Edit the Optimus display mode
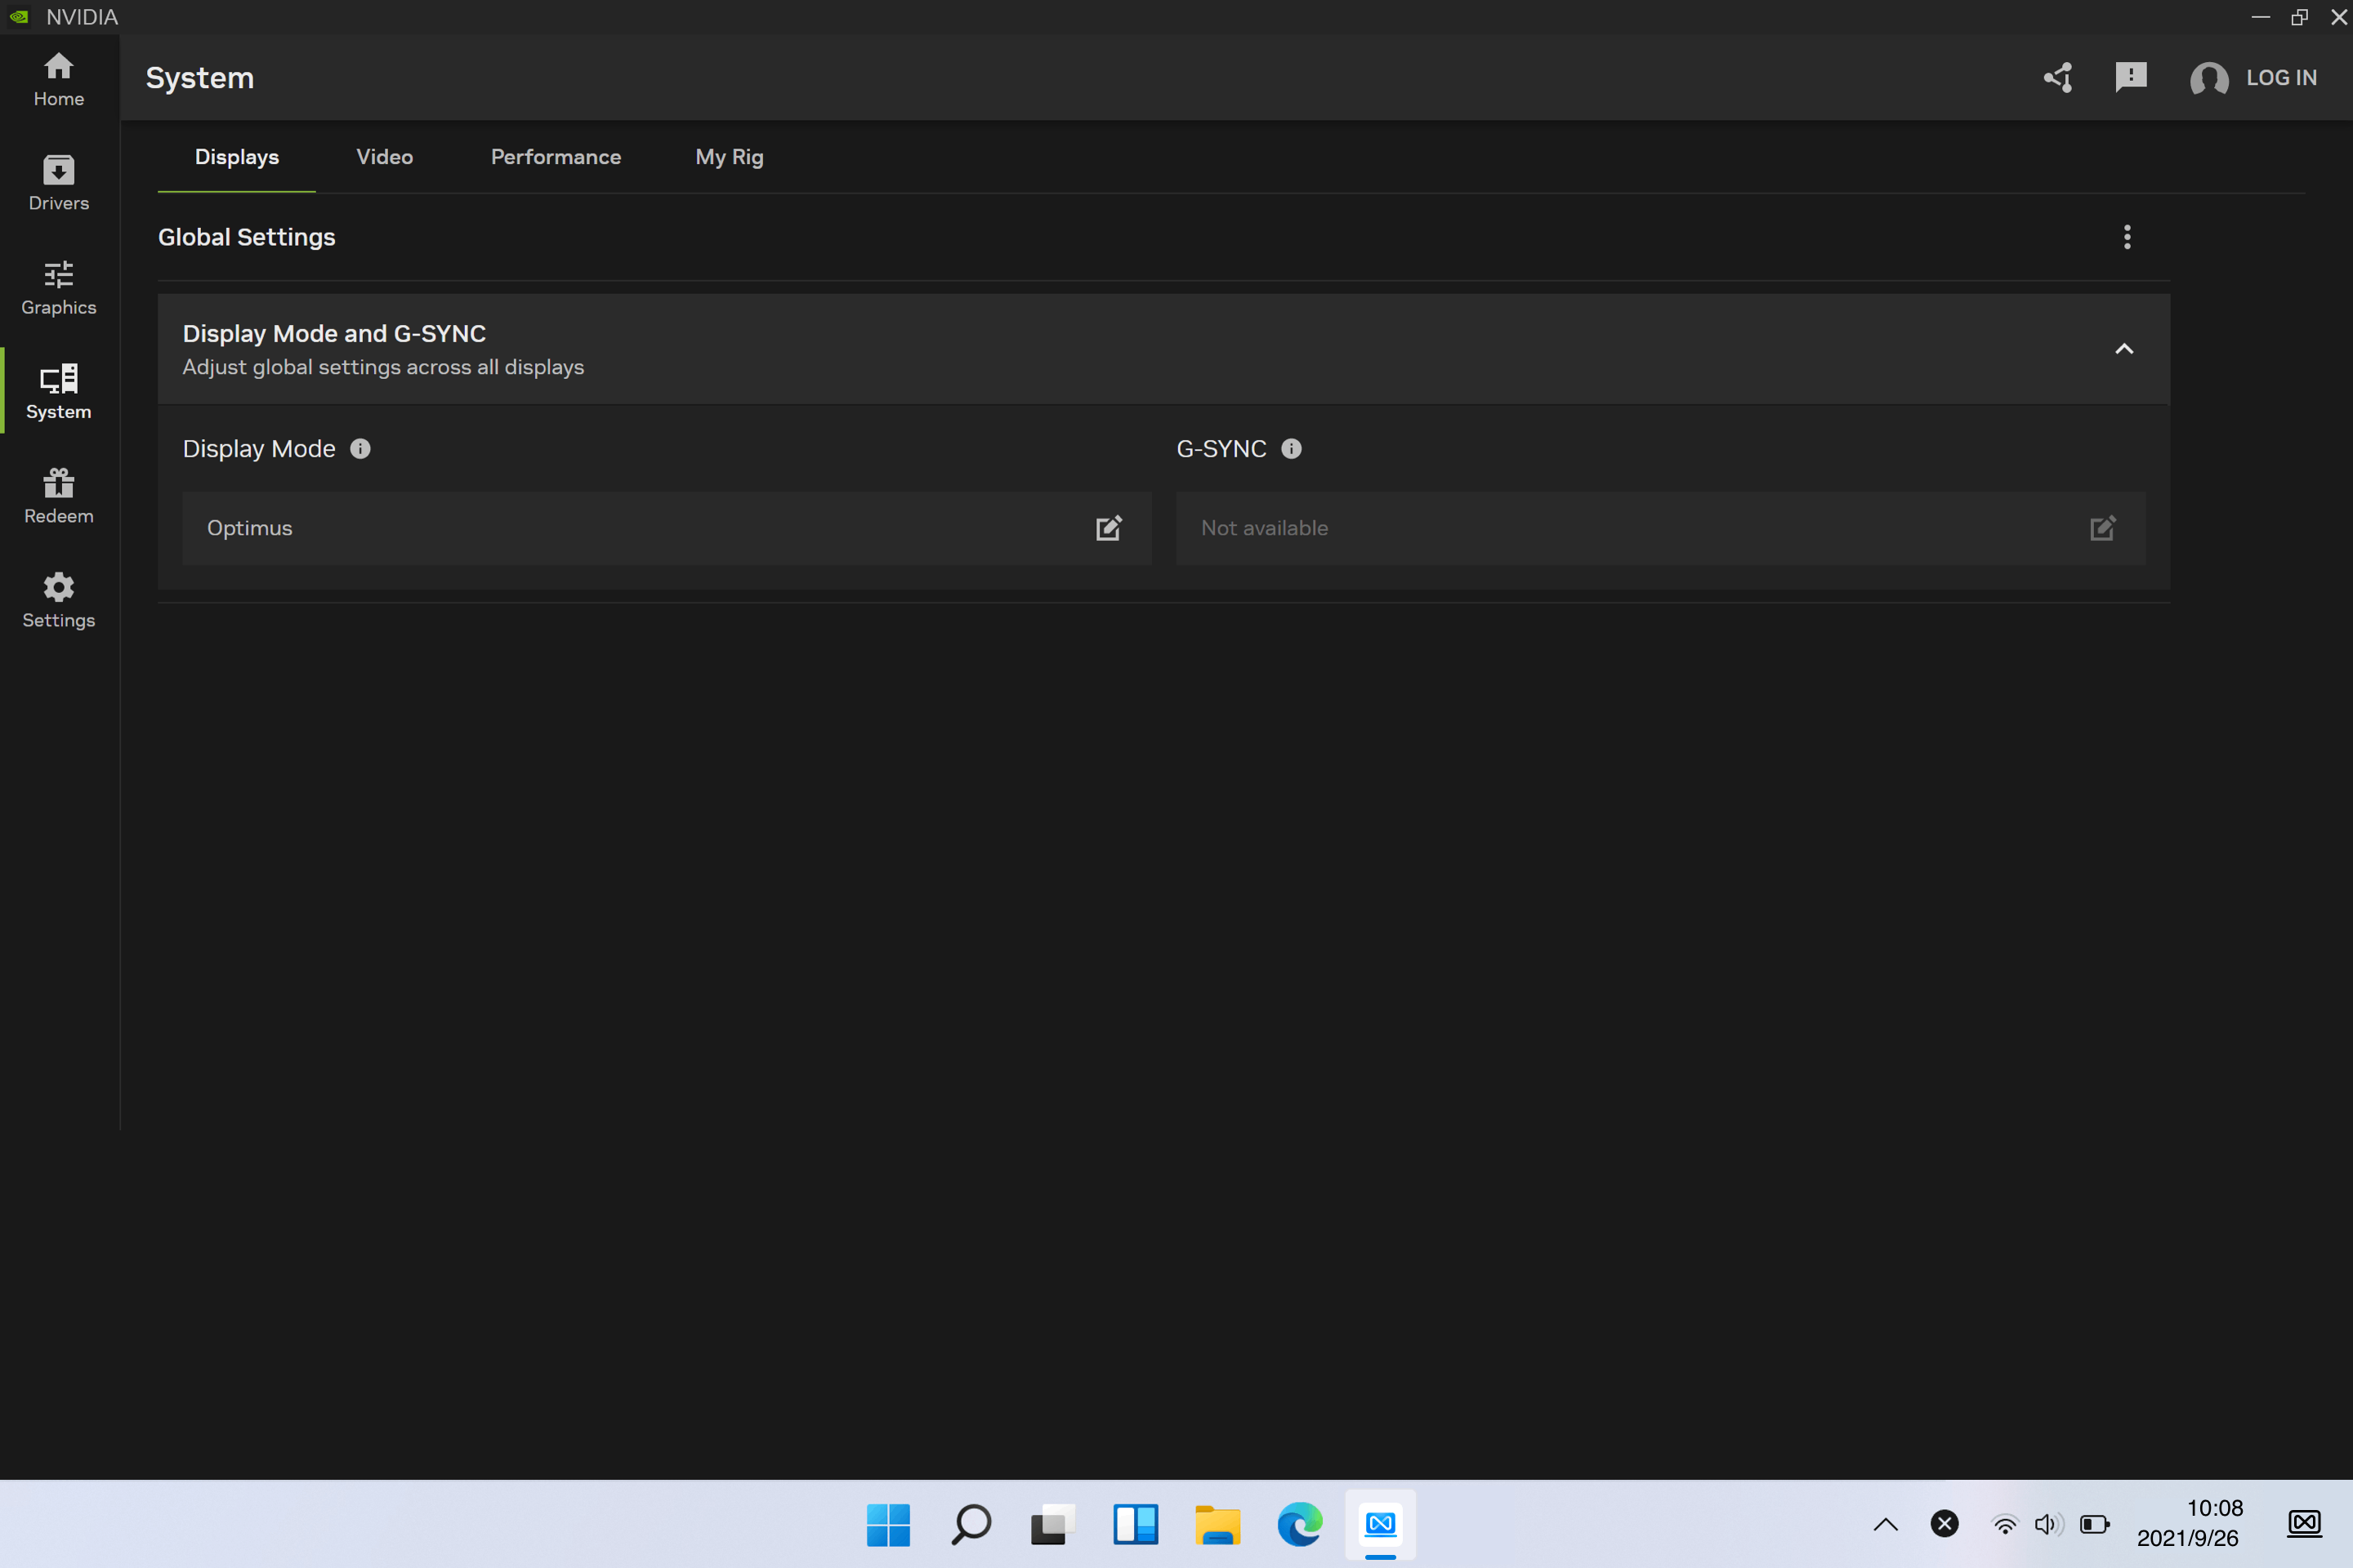2353x1568 pixels. pos(1109,528)
